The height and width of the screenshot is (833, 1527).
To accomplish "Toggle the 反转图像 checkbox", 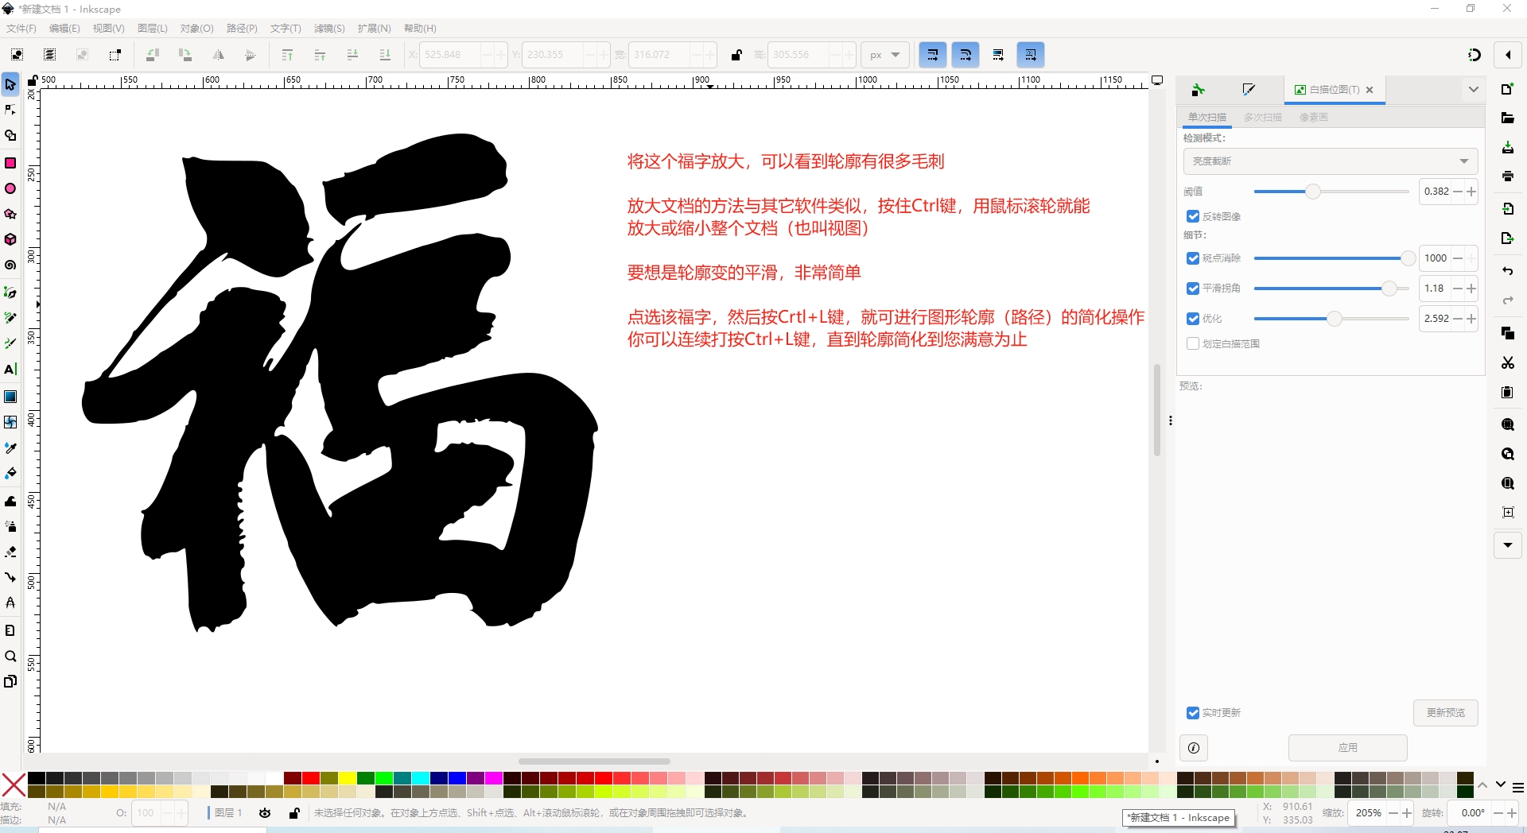I will click(x=1193, y=216).
